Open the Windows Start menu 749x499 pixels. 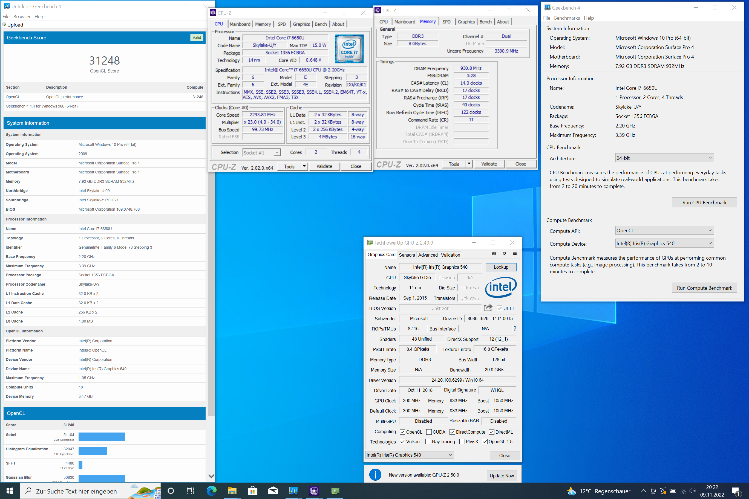tap(10, 491)
